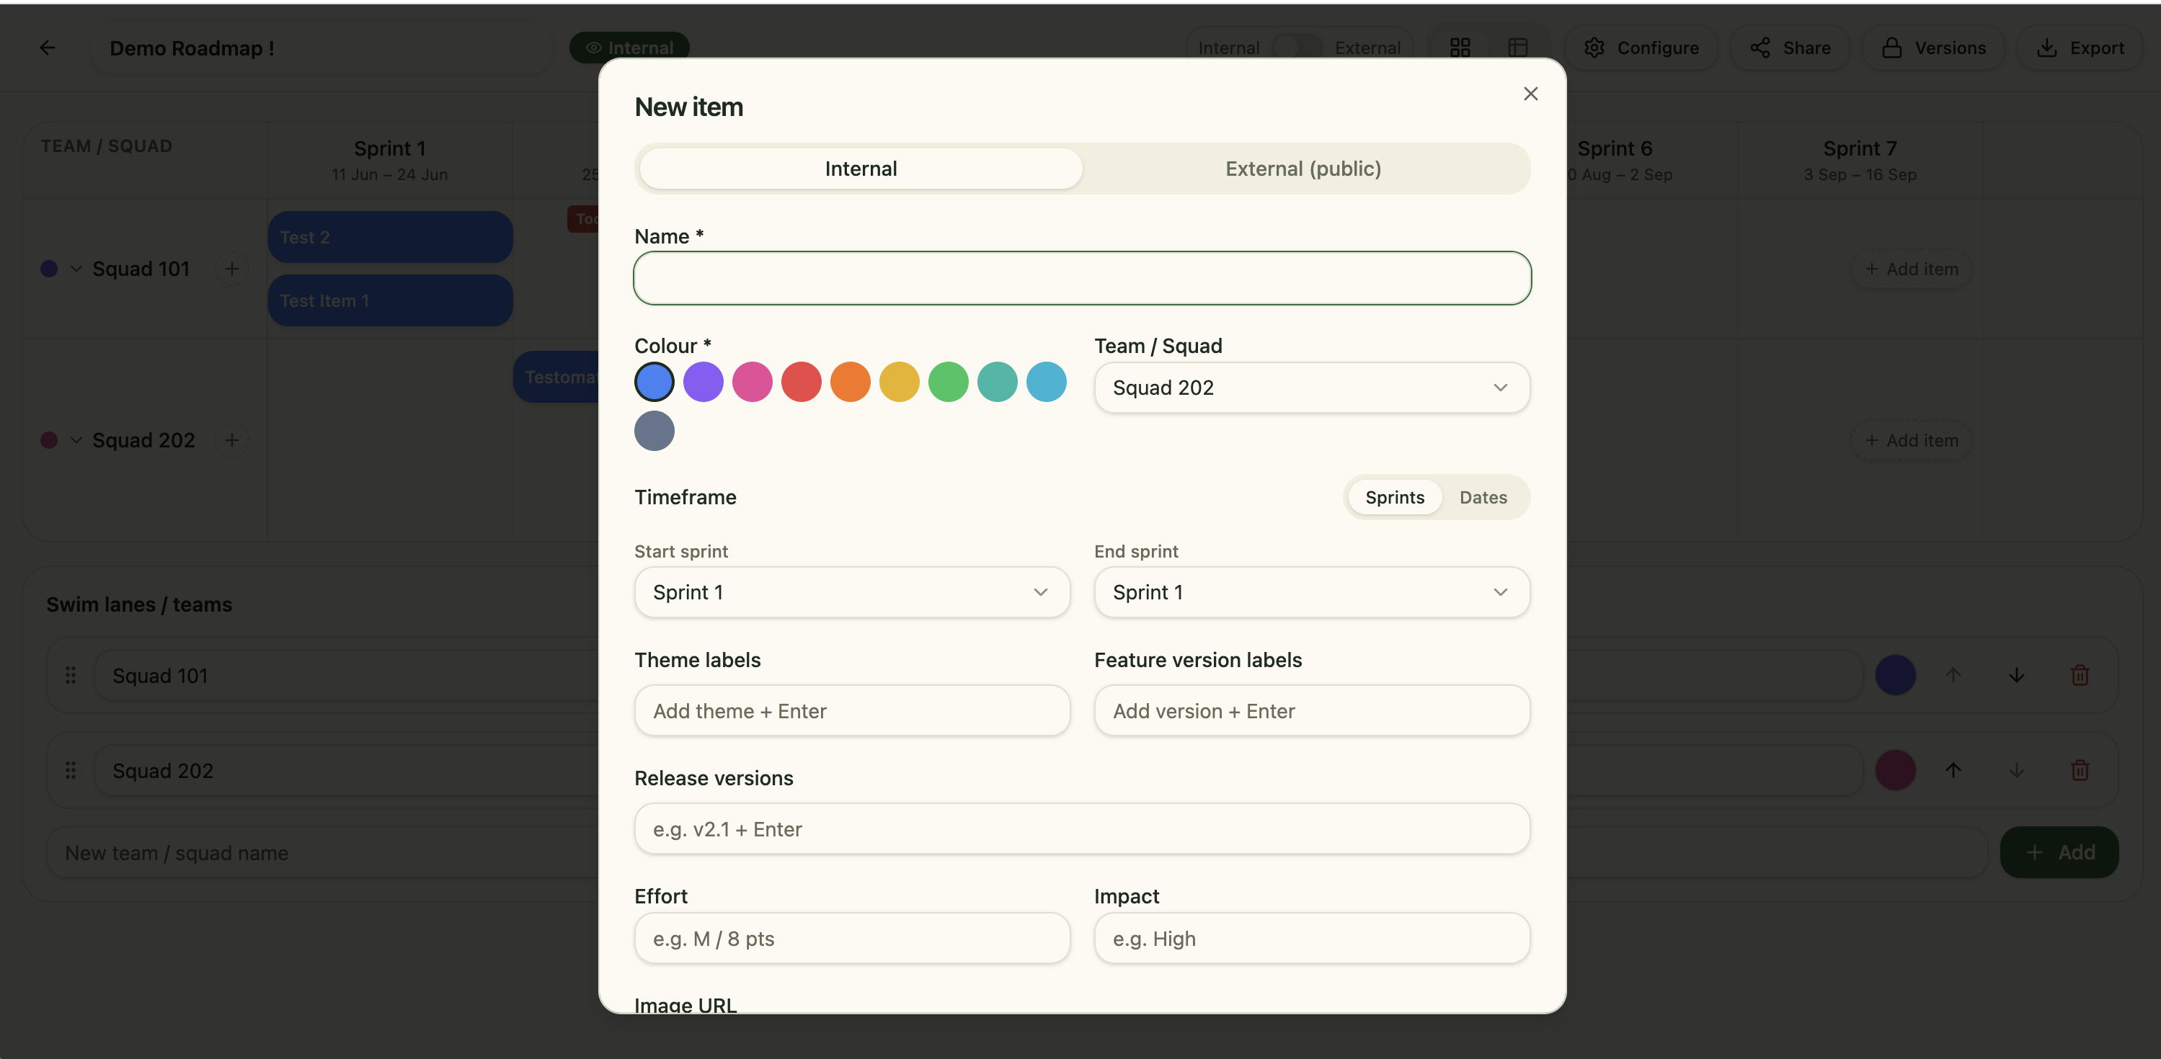Grab the Squad 101 drag handle
The height and width of the screenshot is (1059, 2161).
coord(71,675)
